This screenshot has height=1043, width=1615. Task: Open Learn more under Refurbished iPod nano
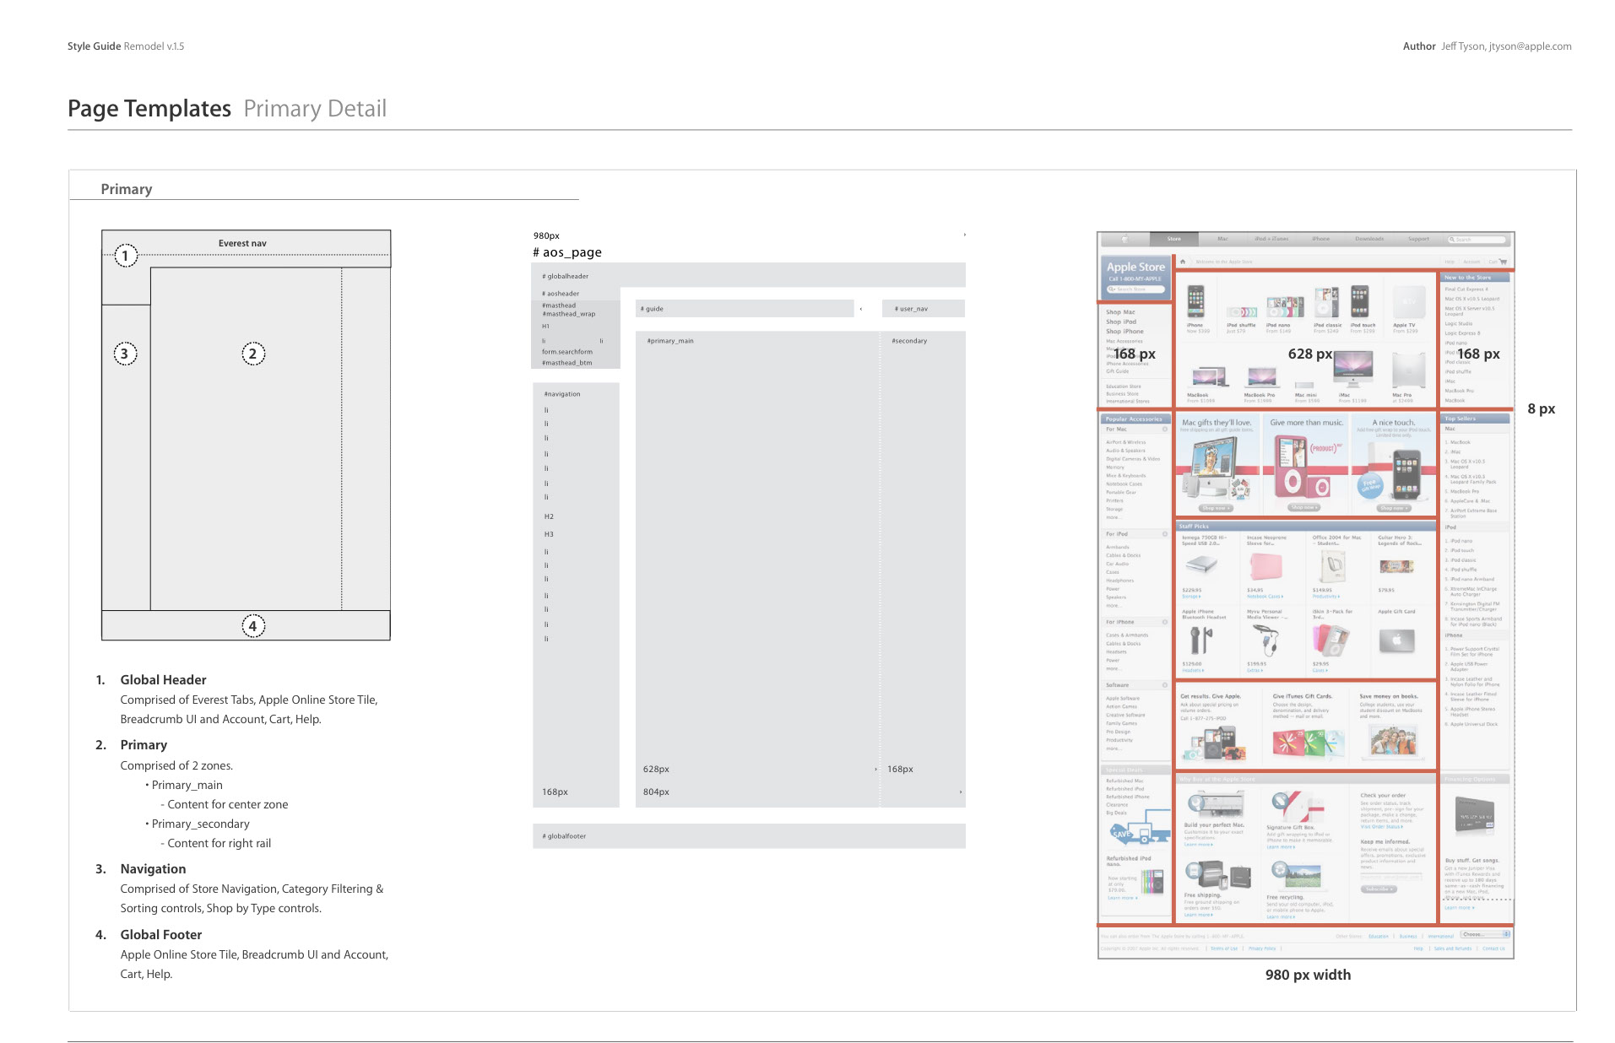(1123, 898)
